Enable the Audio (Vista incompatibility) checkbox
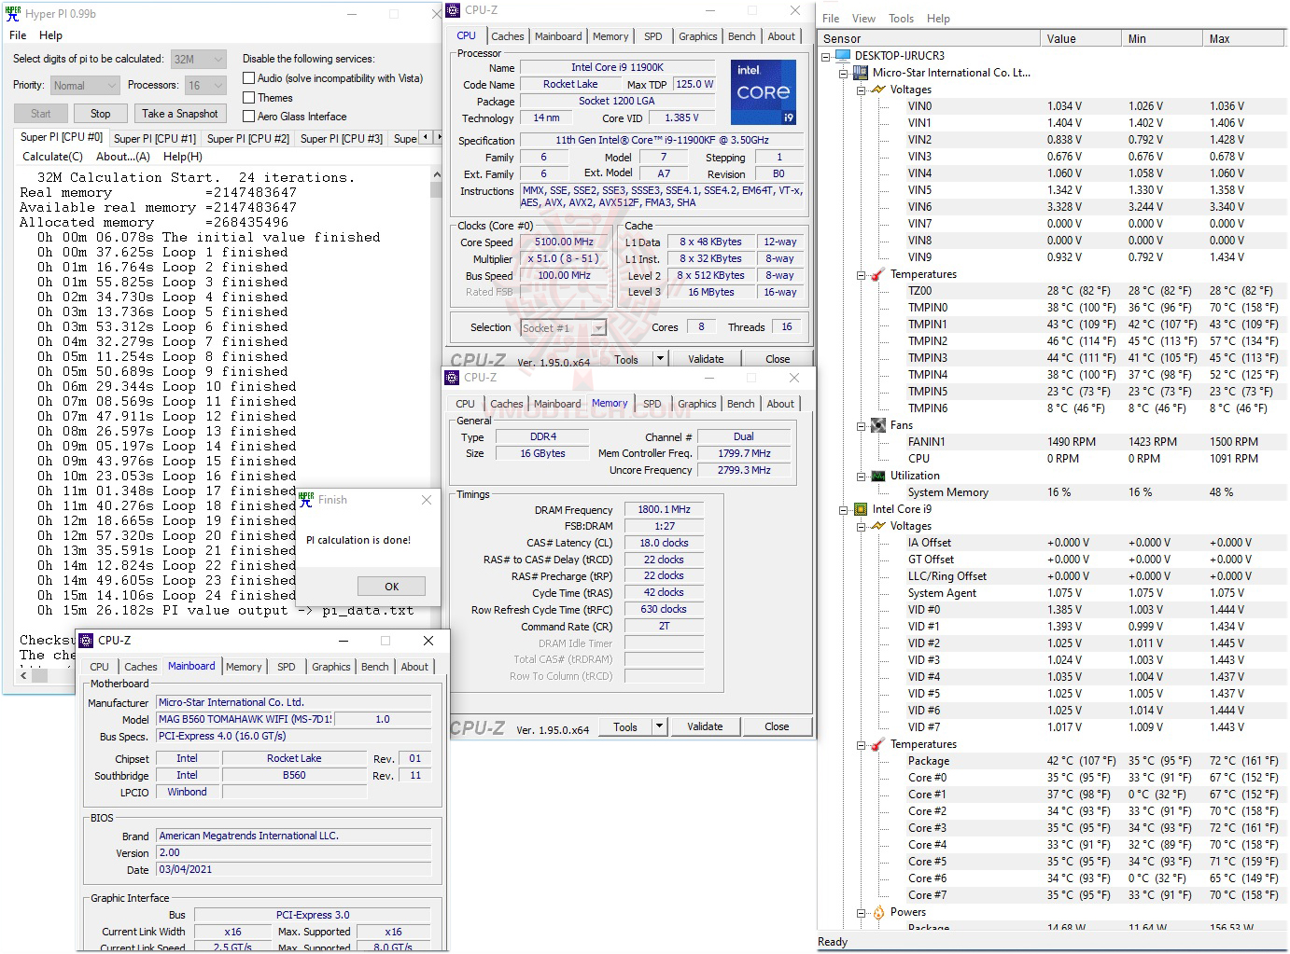This screenshot has width=1290, height=954. click(249, 78)
